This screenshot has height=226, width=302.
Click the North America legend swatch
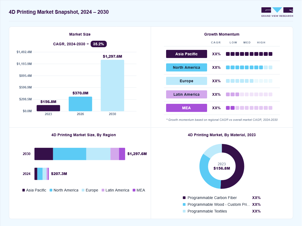pos(51,190)
